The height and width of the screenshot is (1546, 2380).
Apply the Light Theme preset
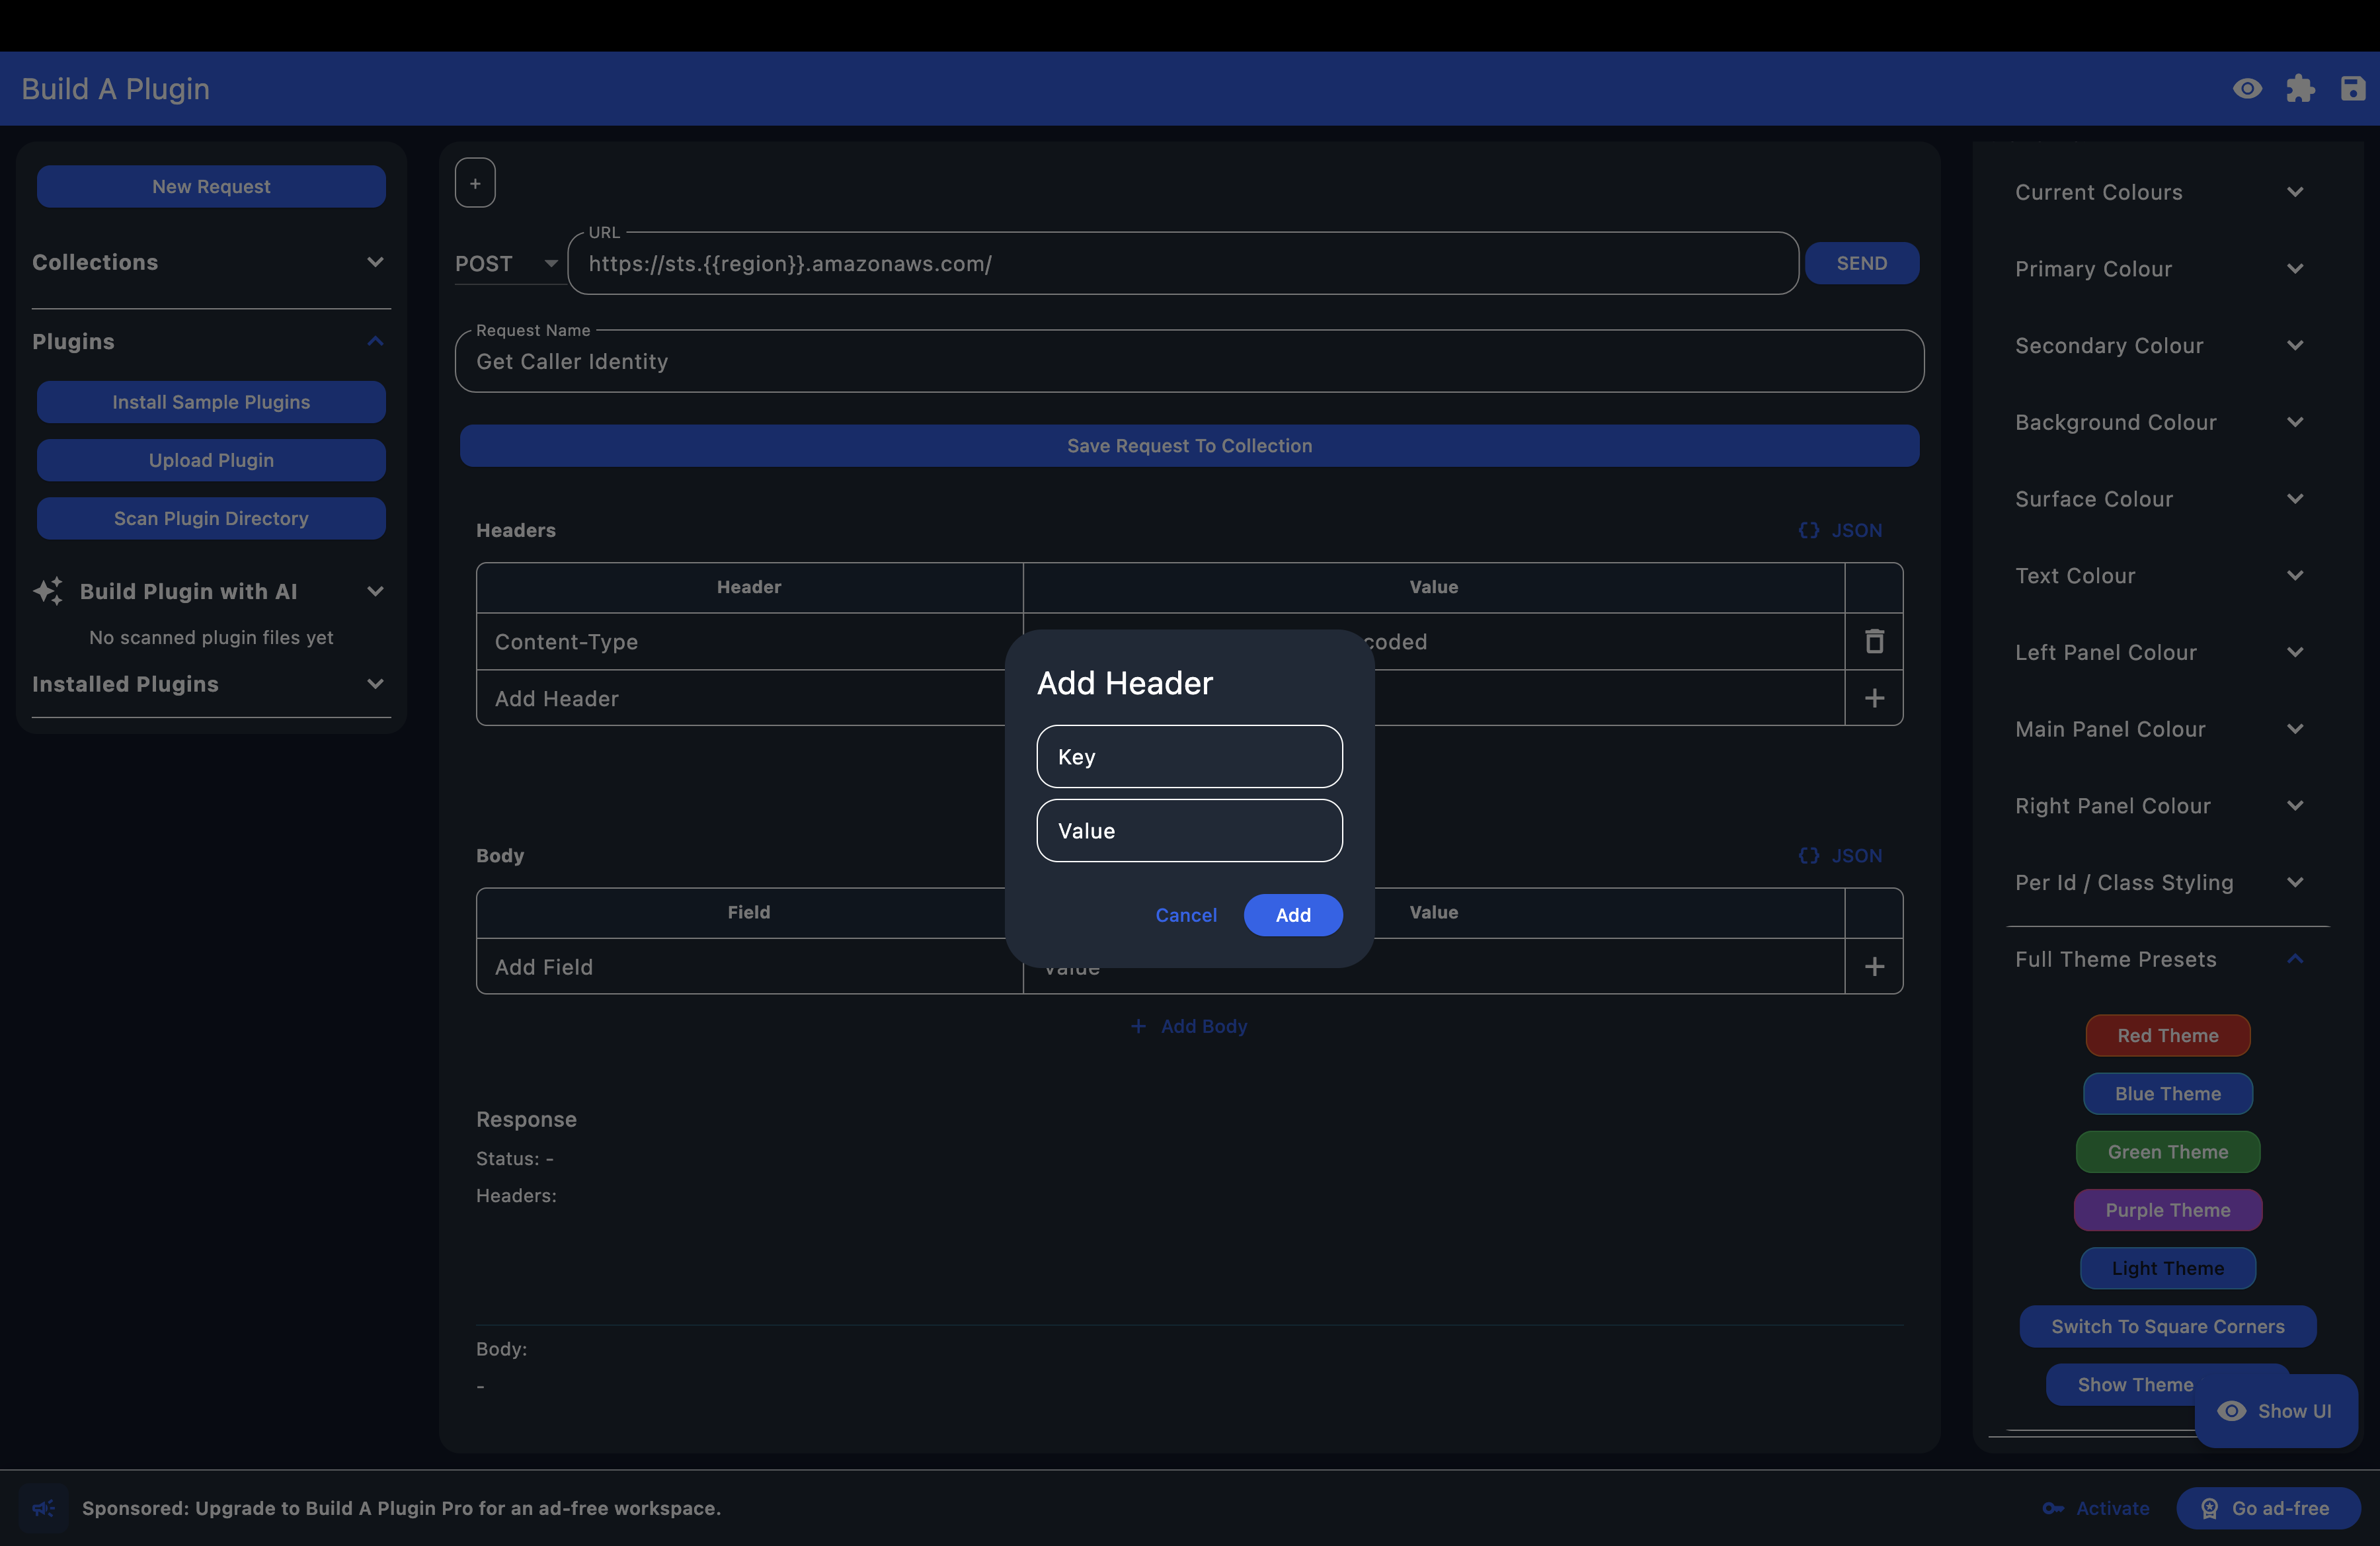(2168, 1268)
